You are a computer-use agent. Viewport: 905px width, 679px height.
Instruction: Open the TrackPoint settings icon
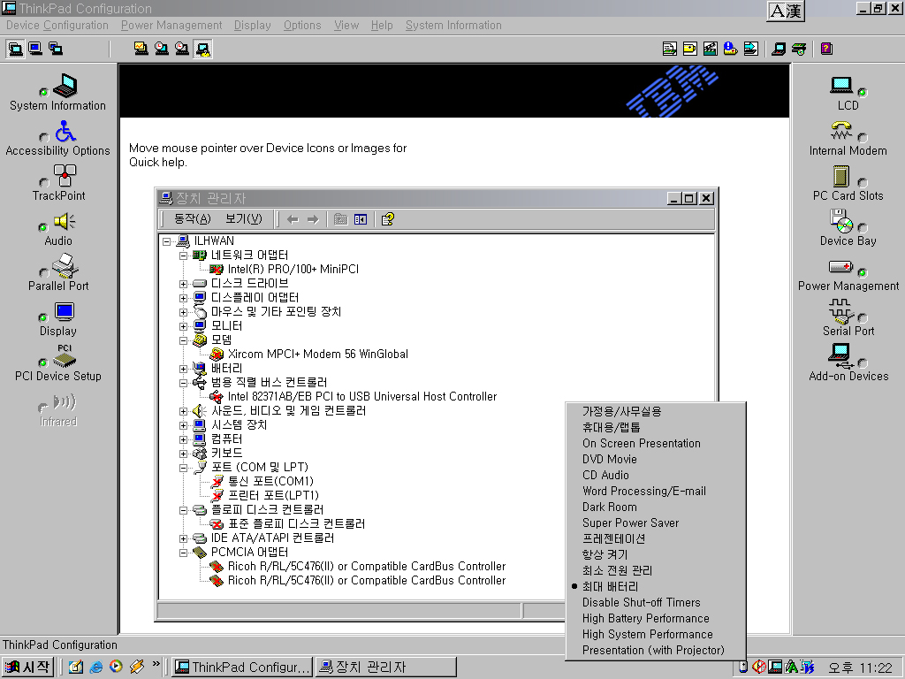pos(65,176)
